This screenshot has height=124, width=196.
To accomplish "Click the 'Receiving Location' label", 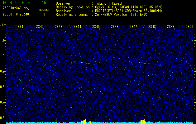I will (x=73, y=7).
